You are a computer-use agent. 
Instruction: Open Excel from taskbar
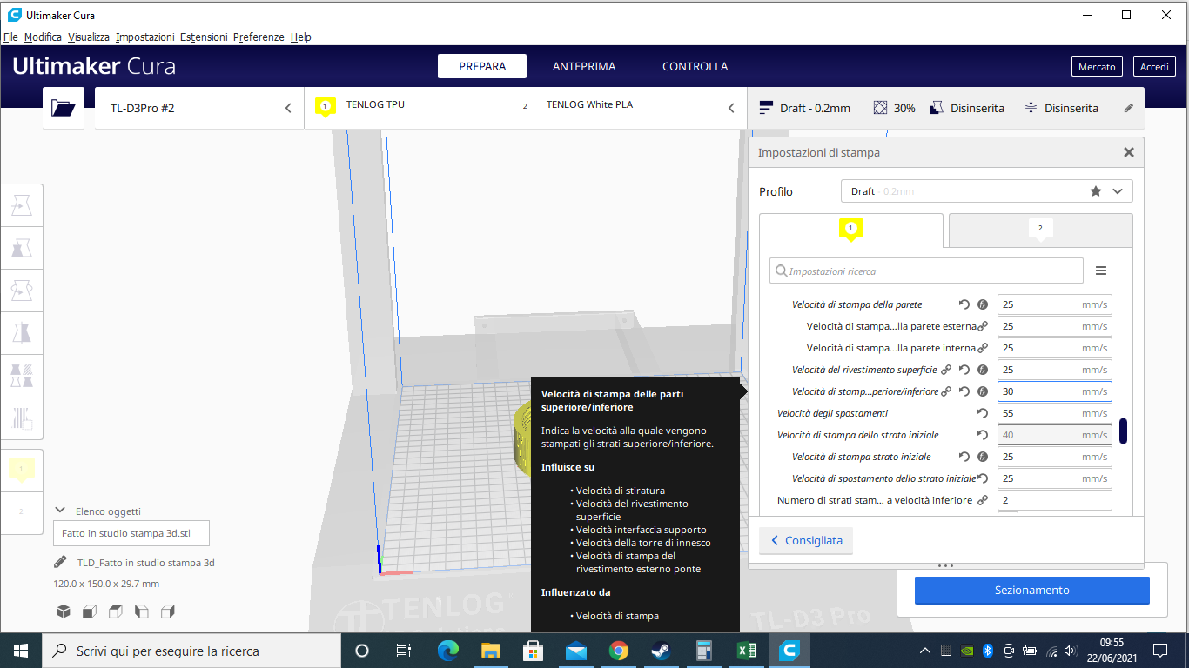coord(746,650)
